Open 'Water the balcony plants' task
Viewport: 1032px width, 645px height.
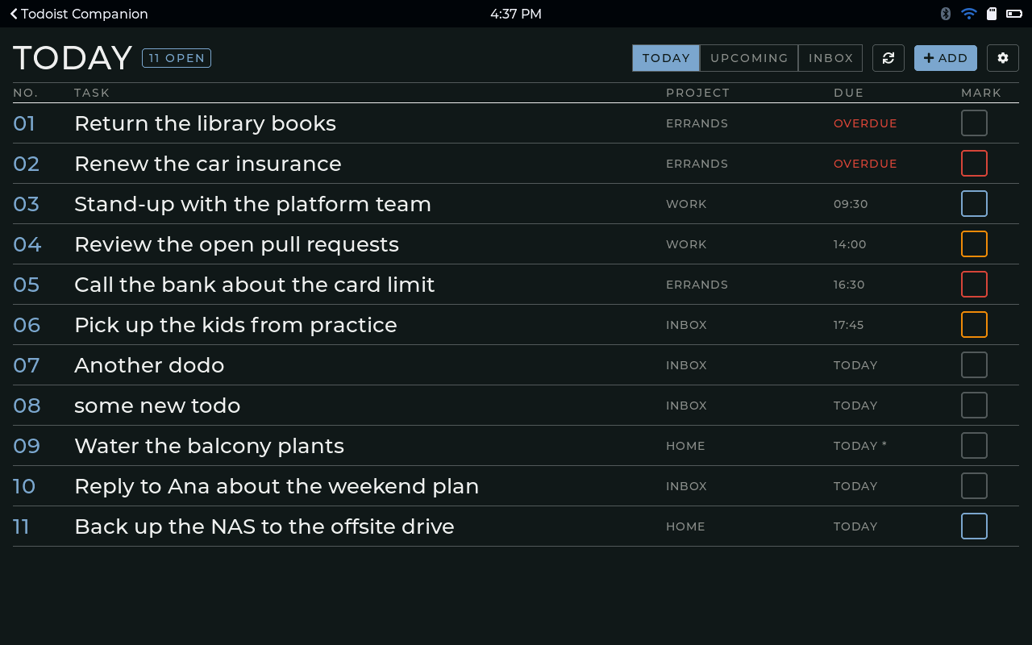pyautogui.click(x=209, y=446)
